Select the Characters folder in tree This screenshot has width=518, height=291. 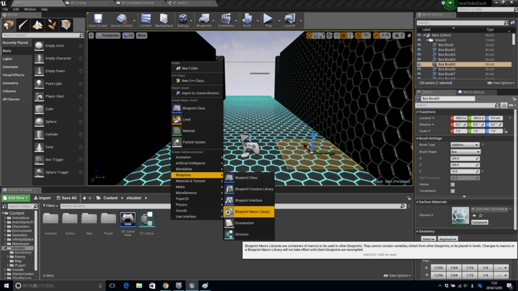click(x=21, y=227)
